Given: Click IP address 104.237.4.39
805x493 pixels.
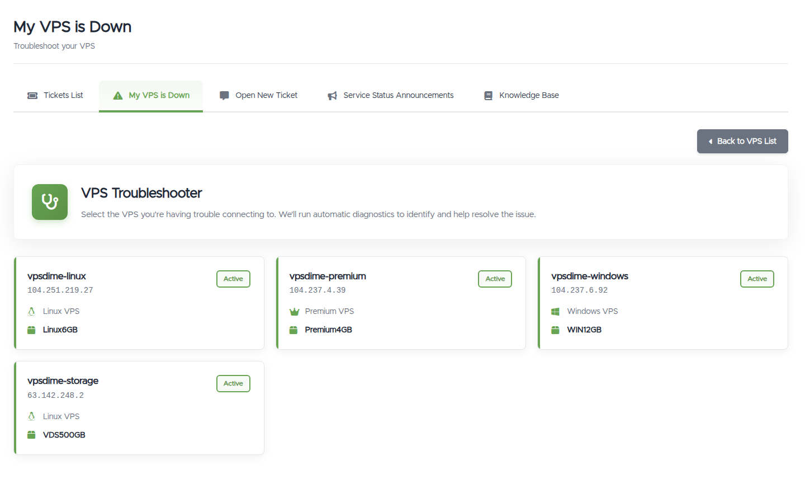Looking at the screenshot, I should point(318,290).
